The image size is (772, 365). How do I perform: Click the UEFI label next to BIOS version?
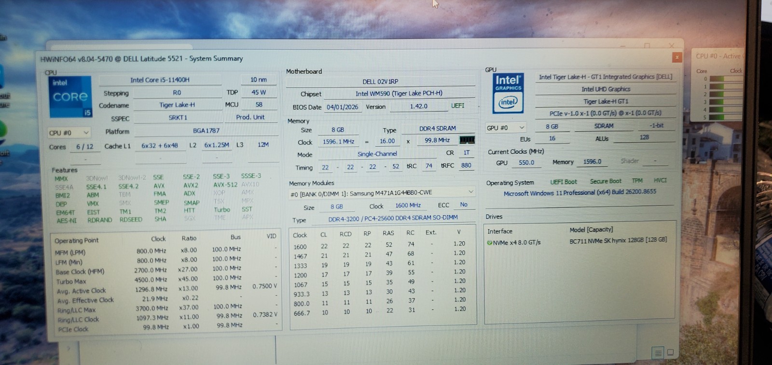tap(457, 105)
